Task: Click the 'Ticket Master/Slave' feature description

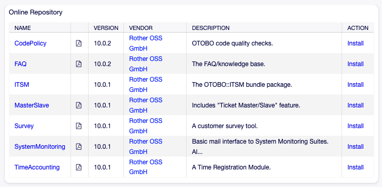Action: tap(246, 105)
